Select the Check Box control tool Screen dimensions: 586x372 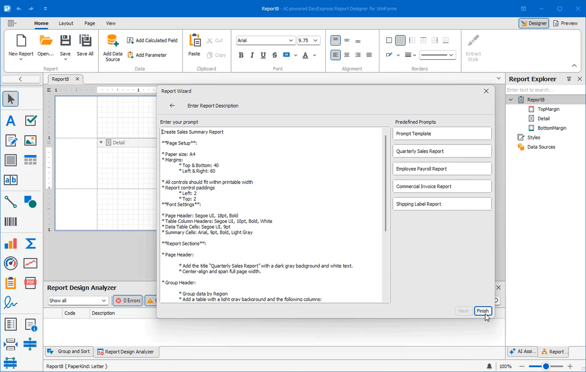click(30, 121)
